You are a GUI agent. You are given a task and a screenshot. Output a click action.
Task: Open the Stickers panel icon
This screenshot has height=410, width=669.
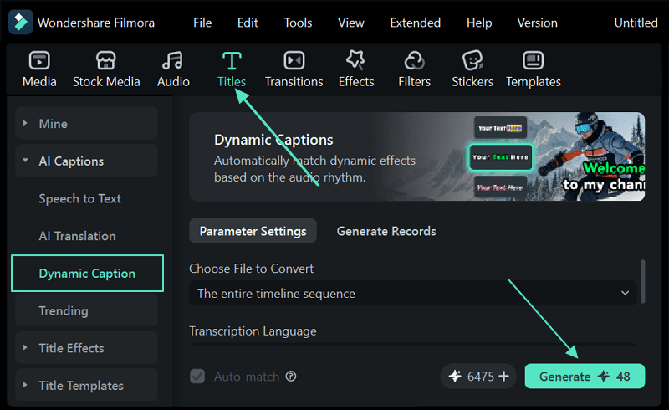[x=472, y=60]
